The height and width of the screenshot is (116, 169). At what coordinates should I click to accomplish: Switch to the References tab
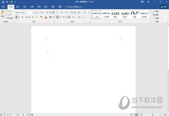click(x=39, y=7)
